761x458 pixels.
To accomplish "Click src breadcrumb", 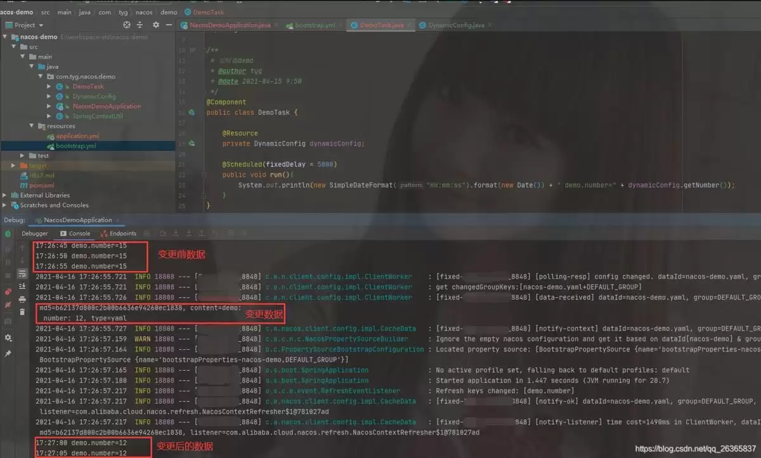I will pos(46,12).
